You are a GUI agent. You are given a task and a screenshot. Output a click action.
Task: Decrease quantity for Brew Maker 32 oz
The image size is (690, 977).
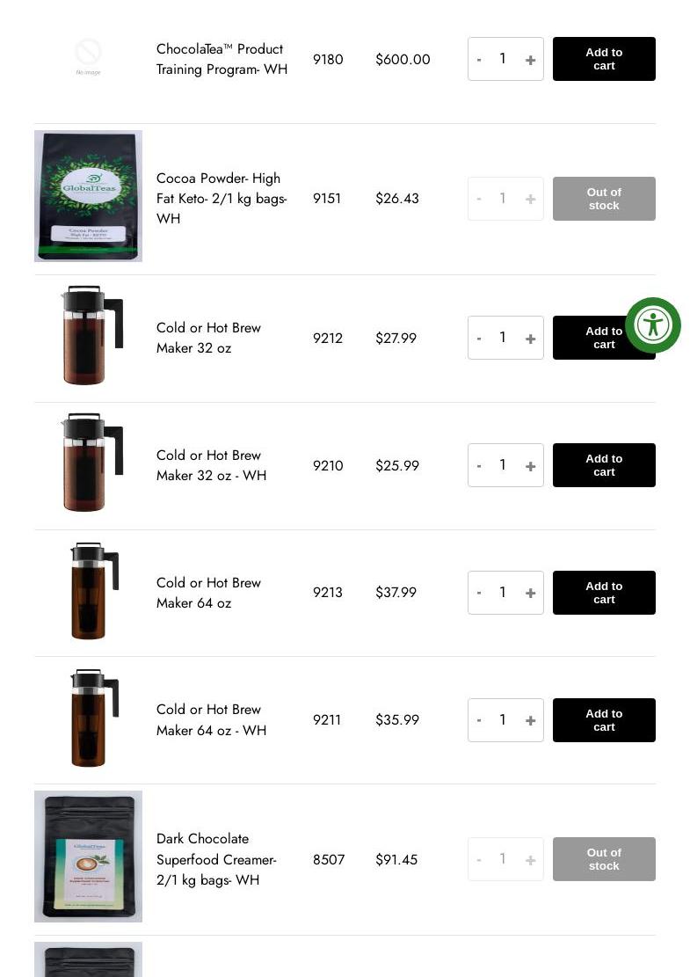coord(479,339)
